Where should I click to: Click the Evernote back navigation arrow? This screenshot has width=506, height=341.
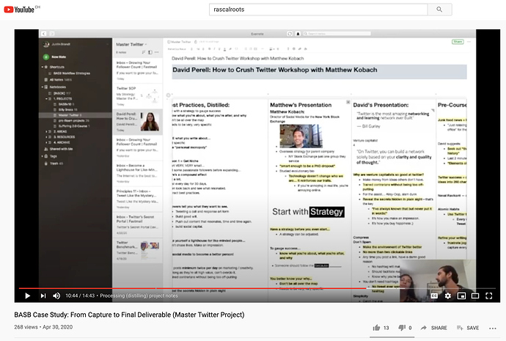coord(43,34)
